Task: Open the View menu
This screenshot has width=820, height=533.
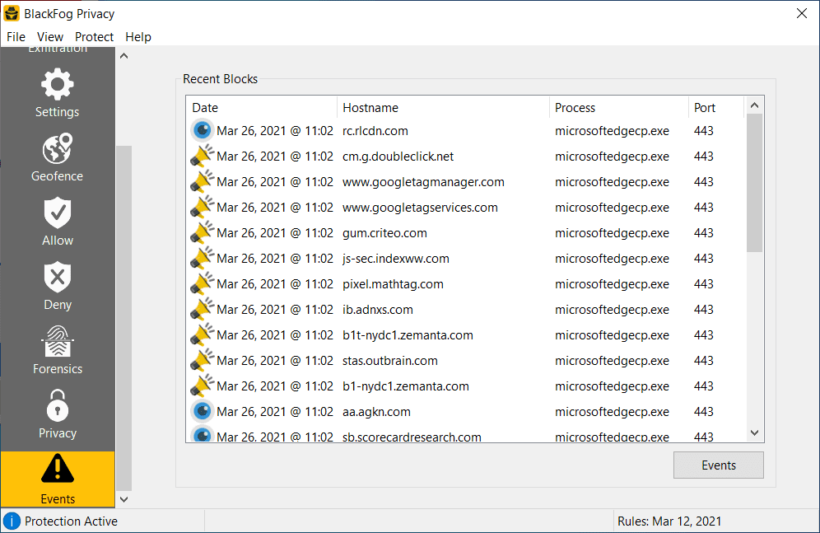Action: coord(50,37)
